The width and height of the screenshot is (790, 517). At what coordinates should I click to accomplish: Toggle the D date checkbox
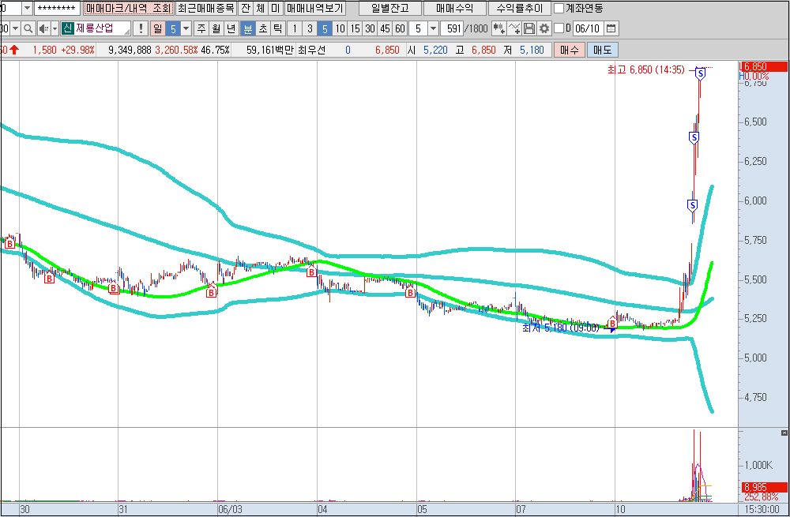click(x=559, y=28)
